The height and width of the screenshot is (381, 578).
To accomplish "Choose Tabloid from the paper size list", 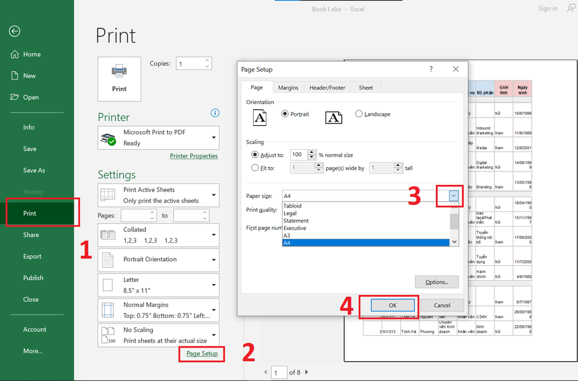I will pyautogui.click(x=366, y=206).
